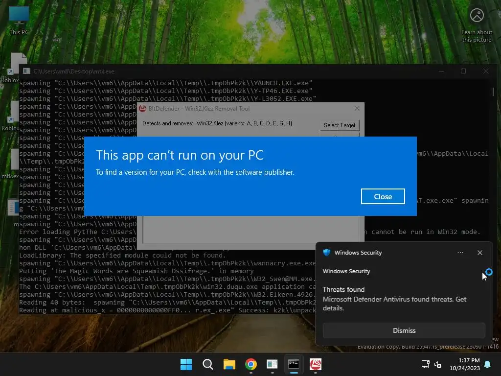
Task: Click the 'Detects and removes: Win32.Klez' text
Action: pyautogui.click(x=217, y=123)
